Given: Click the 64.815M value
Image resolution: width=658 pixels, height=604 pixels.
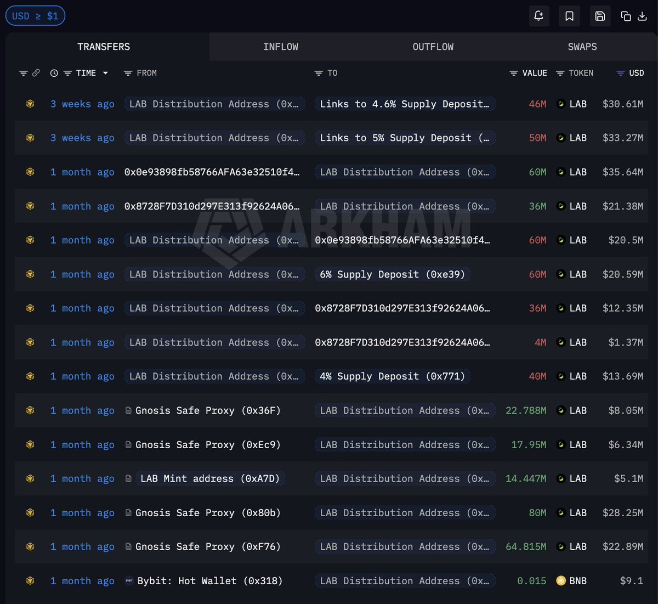Looking at the screenshot, I should pyautogui.click(x=526, y=546).
